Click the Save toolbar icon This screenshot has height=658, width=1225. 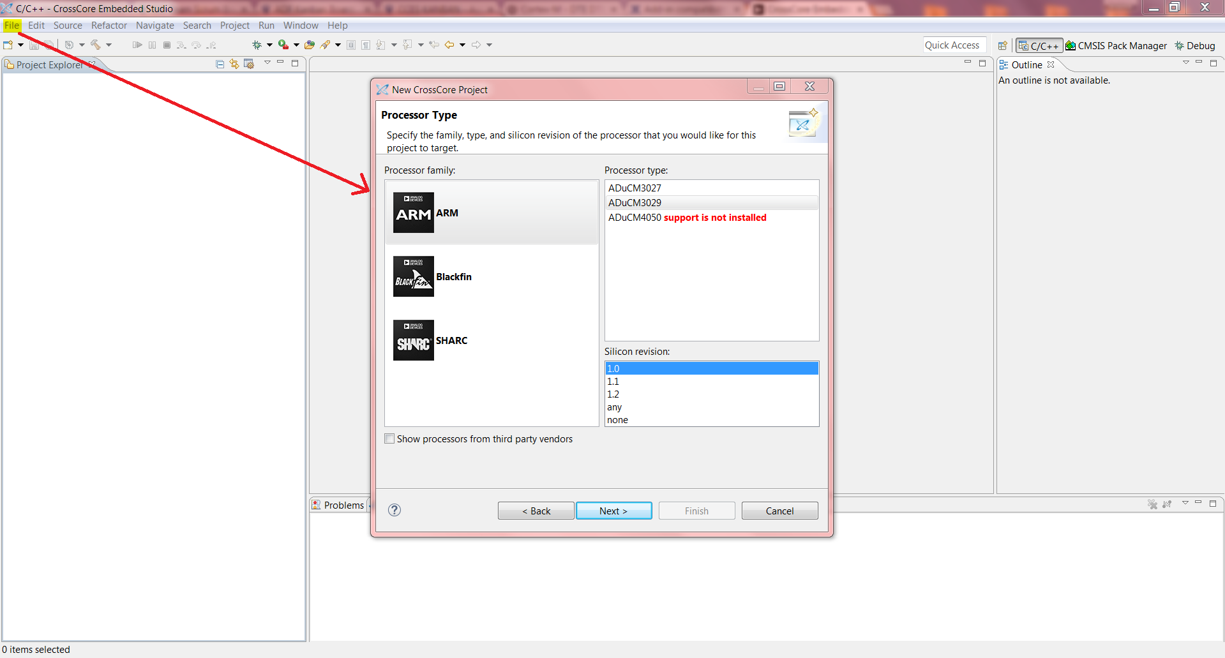tap(34, 45)
